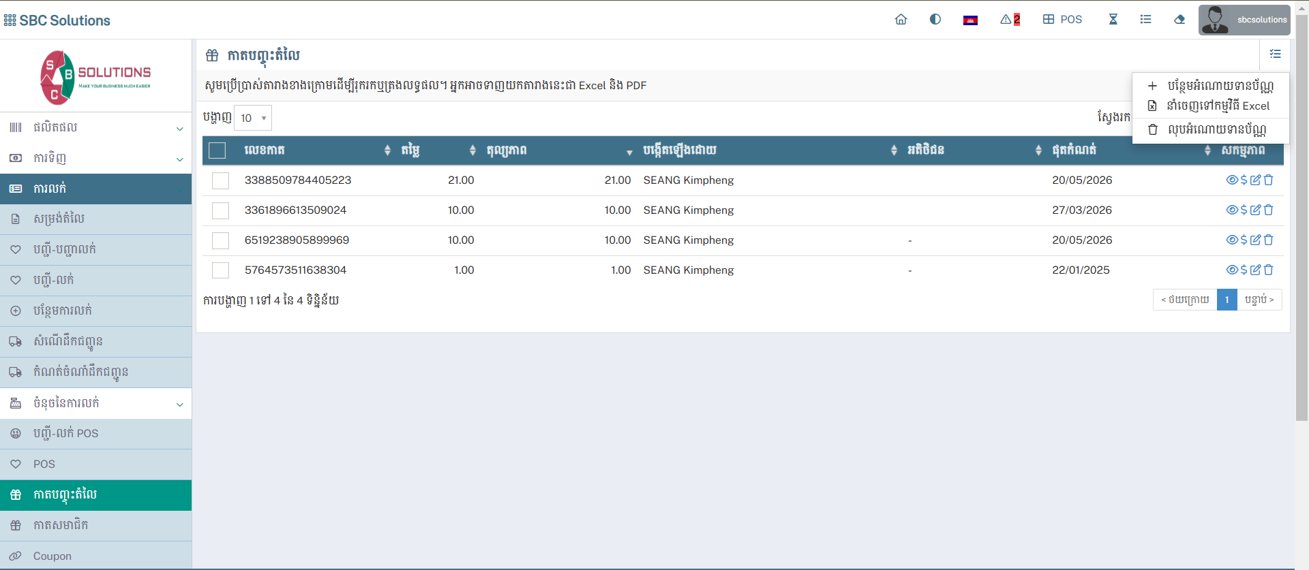The image size is (1309, 570).
Task: Tick the checkbox for card 5764573511638304
Action: click(x=220, y=270)
